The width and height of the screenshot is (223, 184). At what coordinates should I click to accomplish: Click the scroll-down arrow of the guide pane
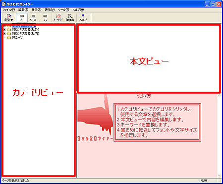(219, 176)
